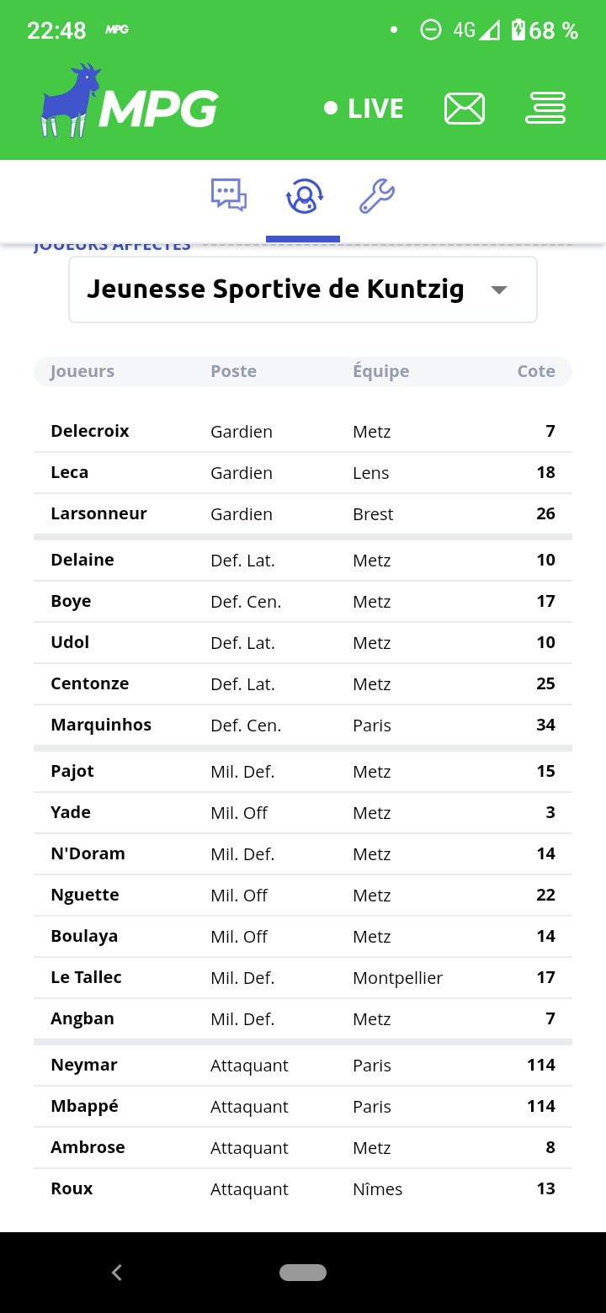Open the hamburger menu icon

[x=545, y=109]
